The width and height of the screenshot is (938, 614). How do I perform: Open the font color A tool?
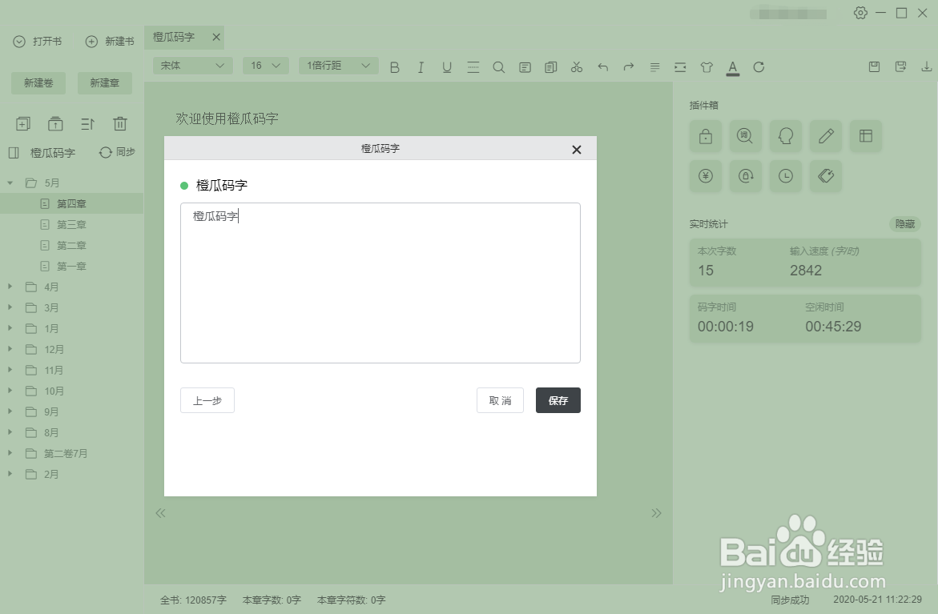pyautogui.click(x=733, y=67)
